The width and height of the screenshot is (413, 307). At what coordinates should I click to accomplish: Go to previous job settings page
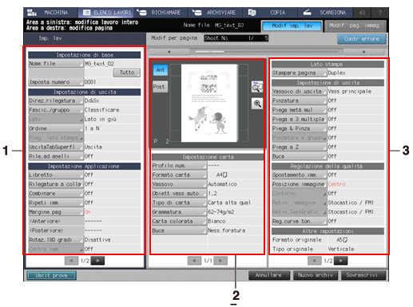pos(71,261)
